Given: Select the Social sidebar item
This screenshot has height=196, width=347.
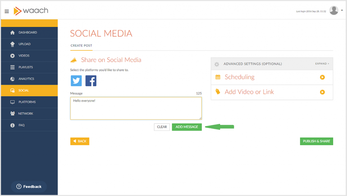Looking at the screenshot, I should 29,90.
